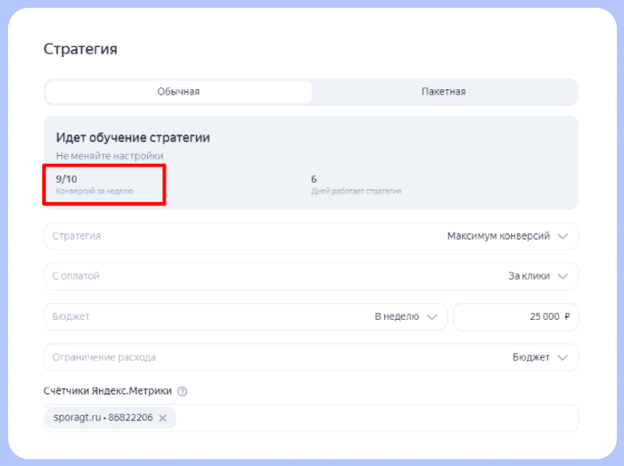Expand the Максимум конверсий strategy dropdown
Image resolution: width=624 pixels, height=466 pixels.
[x=497, y=236]
